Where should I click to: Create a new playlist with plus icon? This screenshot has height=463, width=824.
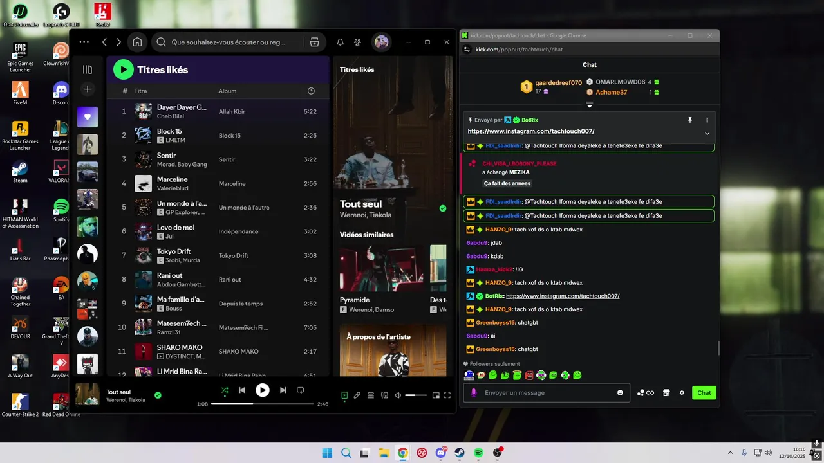(88, 89)
